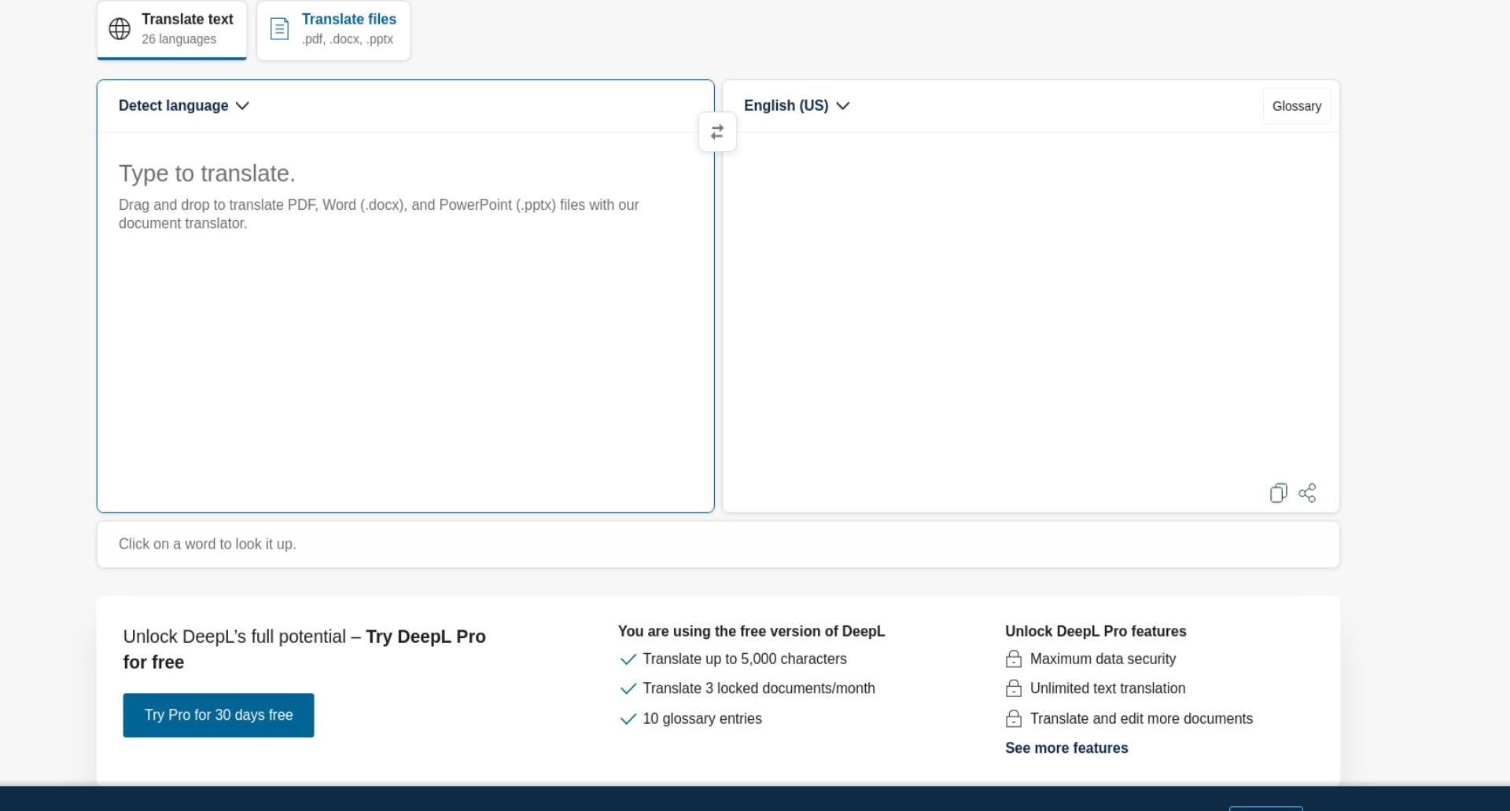
Task: Click lock icon beside Maximum data security
Action: (x=1014, y=659)
